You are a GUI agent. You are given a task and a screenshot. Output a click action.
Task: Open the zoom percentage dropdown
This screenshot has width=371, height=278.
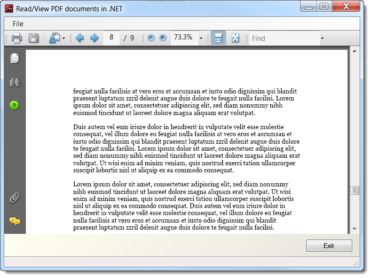(201, 39)
